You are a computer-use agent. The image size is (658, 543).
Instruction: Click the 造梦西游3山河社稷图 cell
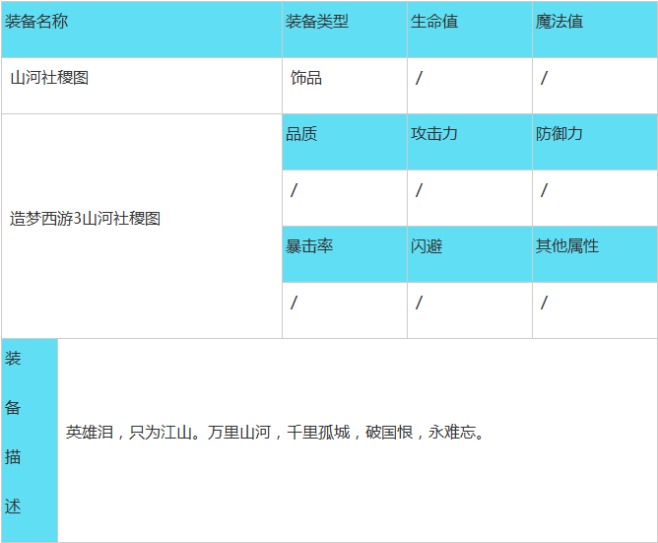tap(142, 226)
